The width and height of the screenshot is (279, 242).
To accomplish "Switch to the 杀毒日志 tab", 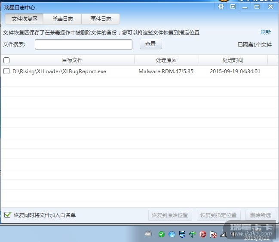I will point(62,19).
